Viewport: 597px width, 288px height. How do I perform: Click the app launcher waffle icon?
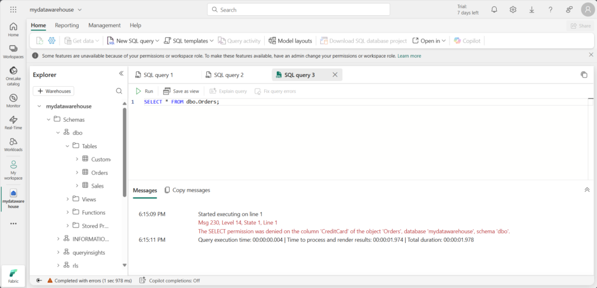point(13,10)
